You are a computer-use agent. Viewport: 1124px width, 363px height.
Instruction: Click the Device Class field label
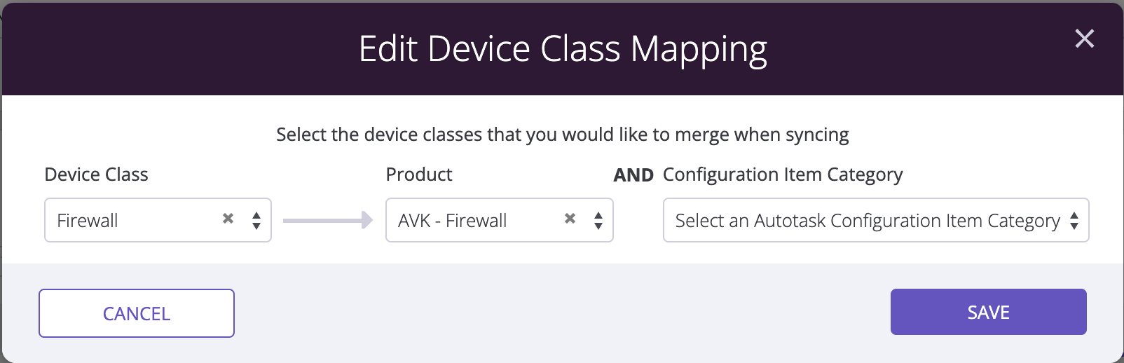97,174
